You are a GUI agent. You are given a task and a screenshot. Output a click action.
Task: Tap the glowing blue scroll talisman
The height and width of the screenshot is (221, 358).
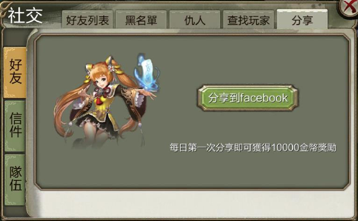point(147,72)
